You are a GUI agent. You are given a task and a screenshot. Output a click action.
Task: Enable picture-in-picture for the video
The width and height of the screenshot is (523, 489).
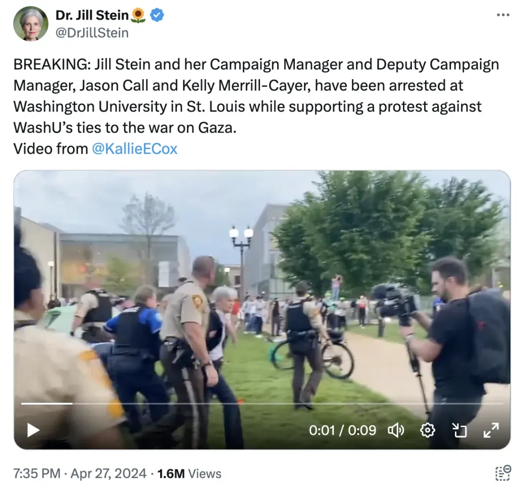(x=459, y=430)
